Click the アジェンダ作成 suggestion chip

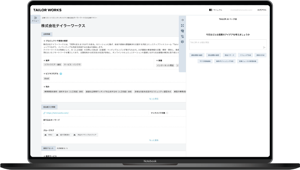point(245,55)
